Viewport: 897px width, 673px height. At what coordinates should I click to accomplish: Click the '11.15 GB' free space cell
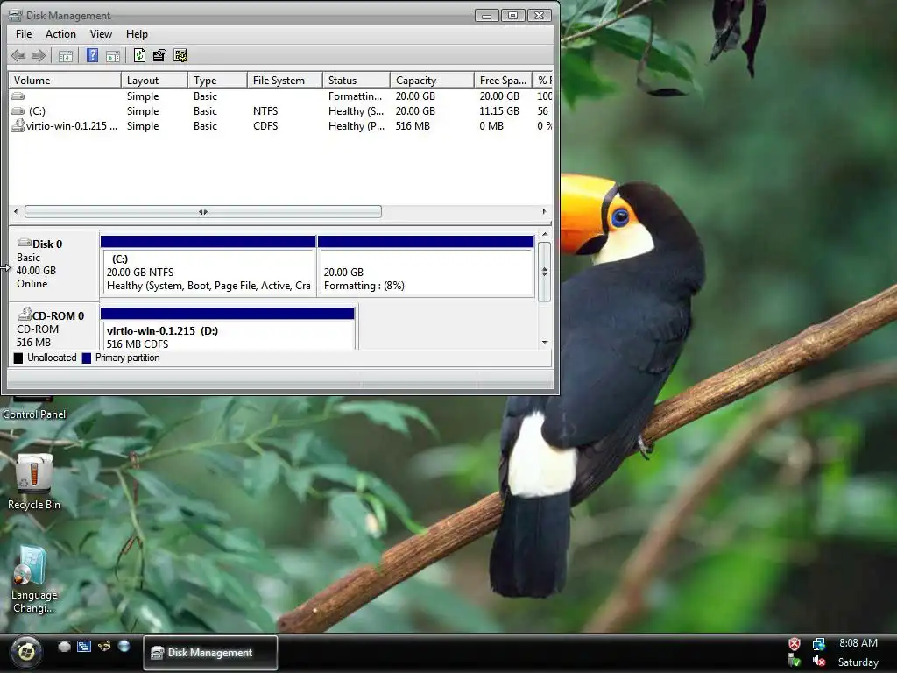(499, 111)
